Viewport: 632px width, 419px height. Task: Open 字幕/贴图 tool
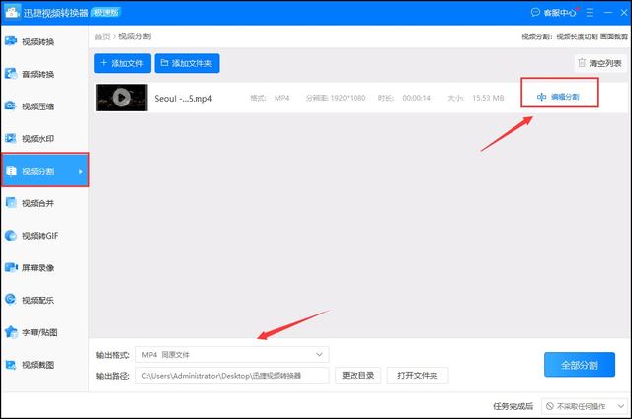[38, 332]
